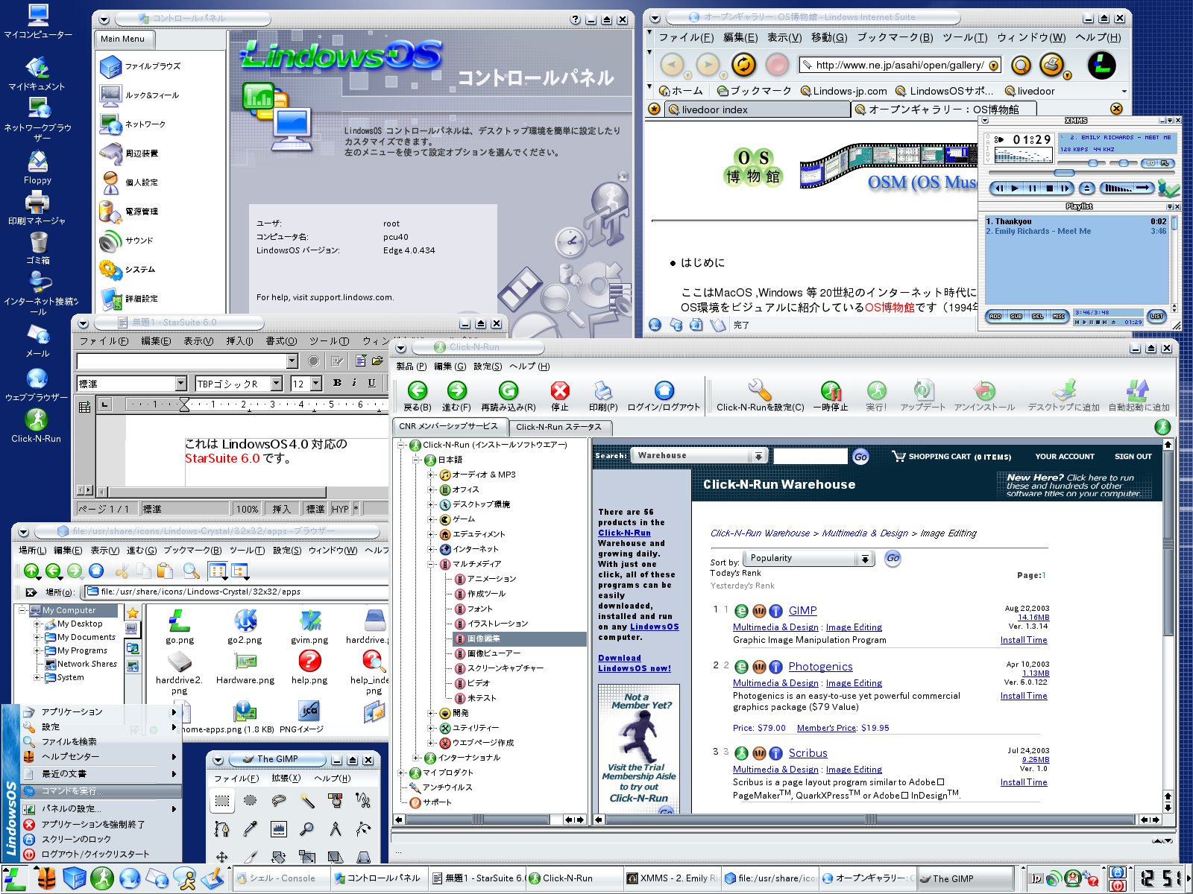Click the pause button in XMMS
Image resolution: width=1193 pixels, height=894 pixels.
[1033, 188]
